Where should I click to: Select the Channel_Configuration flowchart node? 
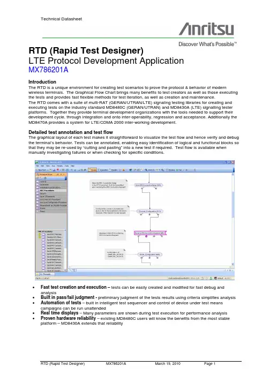149,211
